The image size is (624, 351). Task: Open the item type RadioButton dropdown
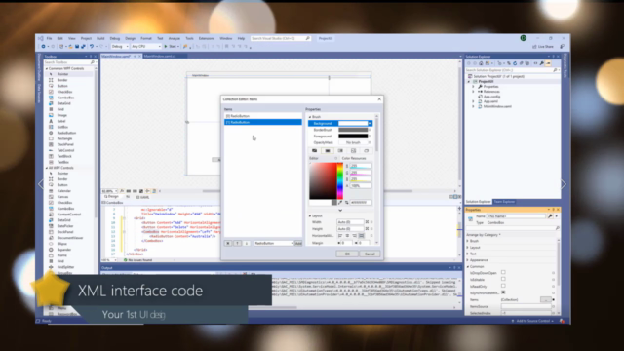(273, 243)
